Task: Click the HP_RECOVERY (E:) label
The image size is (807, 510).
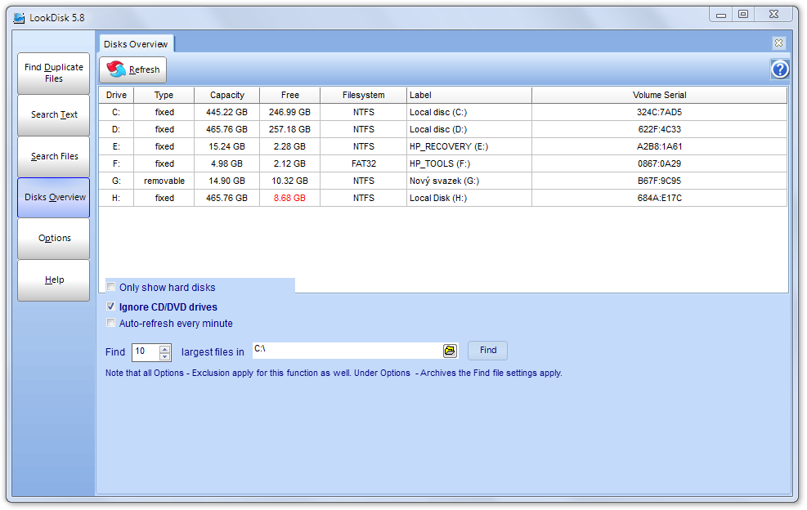Action: (449, 146)
